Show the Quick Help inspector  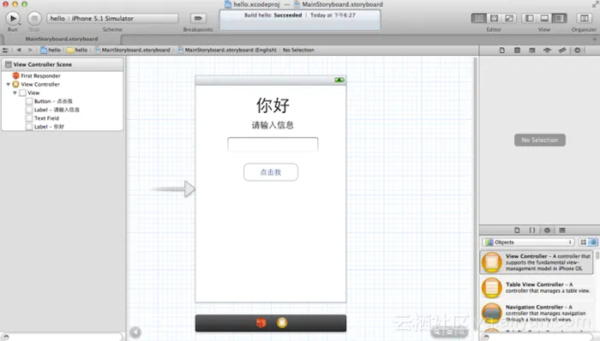tap(517, 50)
